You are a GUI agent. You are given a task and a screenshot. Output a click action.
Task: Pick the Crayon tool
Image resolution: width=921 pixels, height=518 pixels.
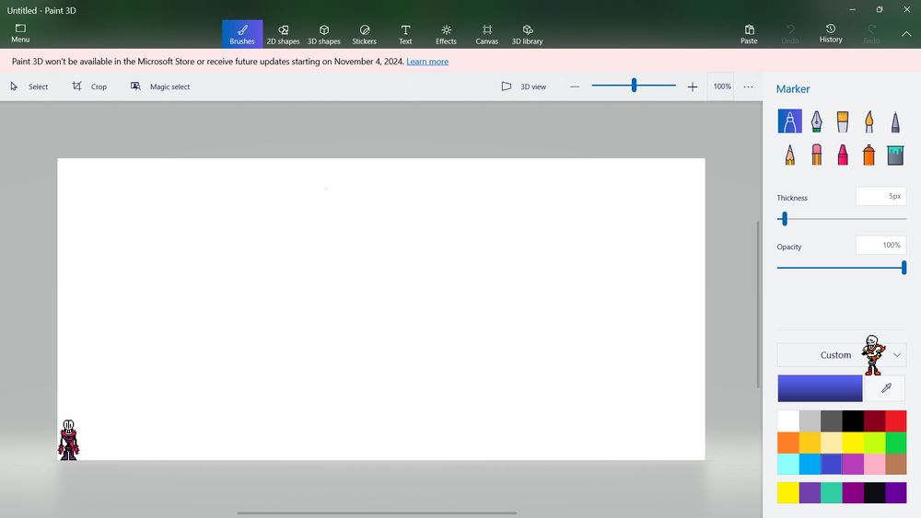click(843, 155)
